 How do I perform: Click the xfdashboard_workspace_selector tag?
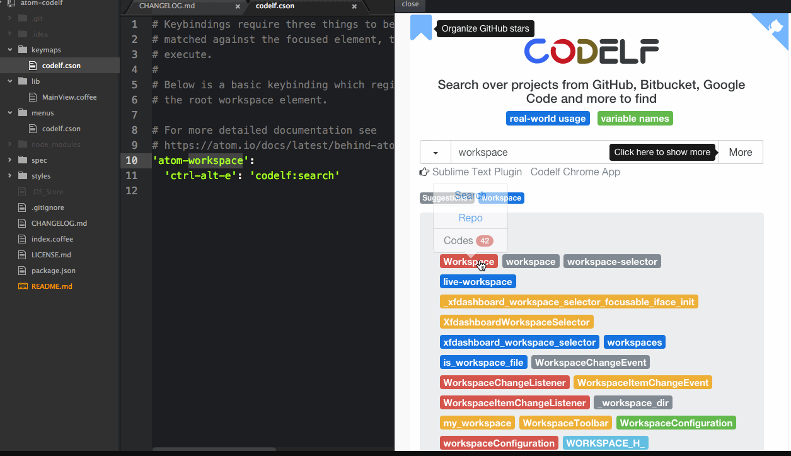click(519, 342)
